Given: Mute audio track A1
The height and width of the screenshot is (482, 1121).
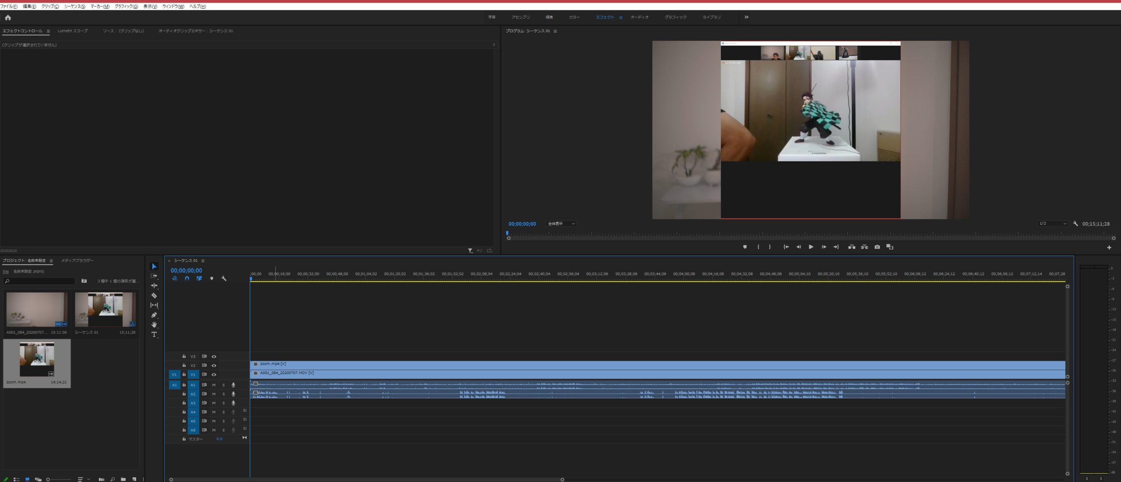Looking at the screenshot, I should tap(214, 385).
